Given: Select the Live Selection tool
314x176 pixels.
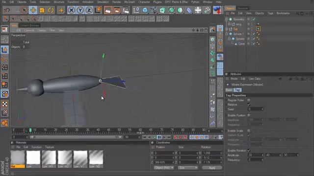Looking at the screenshot, I should click(24, 10).
